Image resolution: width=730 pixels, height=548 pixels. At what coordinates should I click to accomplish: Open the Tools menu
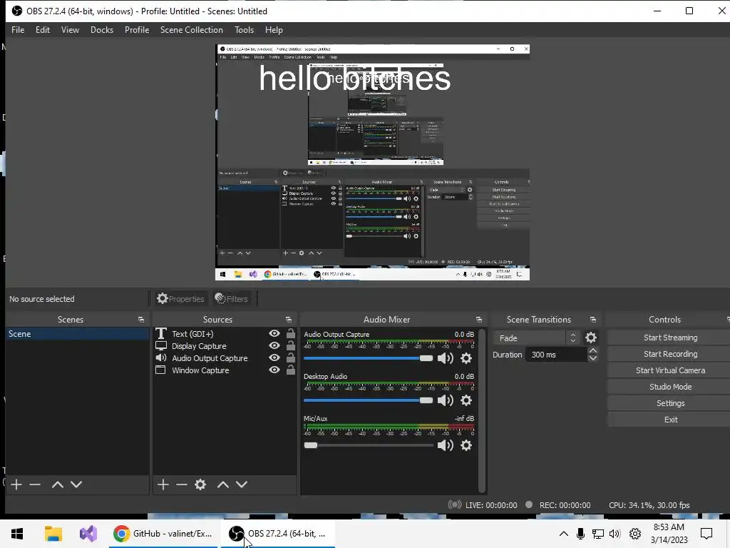[x=244, y=30]
